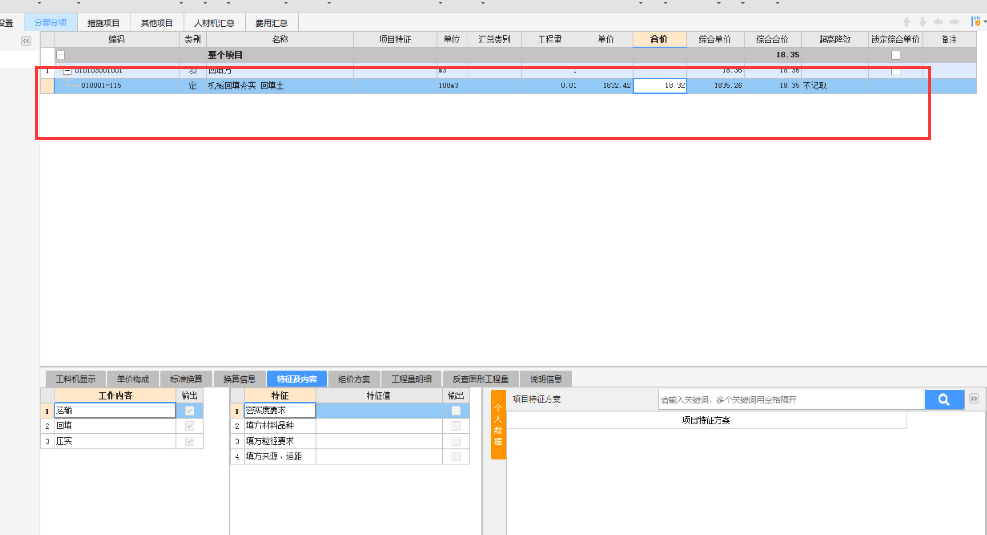The image size is (987, 535).
Task: Click the blue magnifier search button
Action: click(x=944, y=400)
